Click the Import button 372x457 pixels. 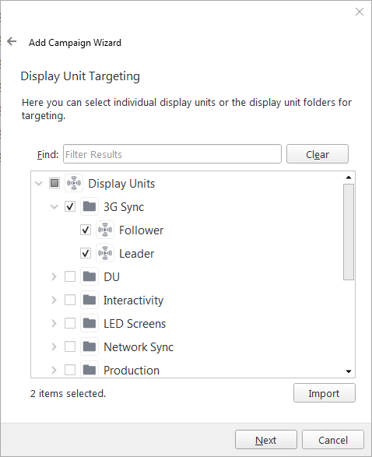(x=325, y=393)
